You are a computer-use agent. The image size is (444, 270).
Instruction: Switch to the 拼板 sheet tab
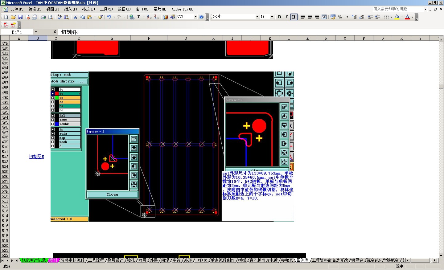click(x=242, y=260)
